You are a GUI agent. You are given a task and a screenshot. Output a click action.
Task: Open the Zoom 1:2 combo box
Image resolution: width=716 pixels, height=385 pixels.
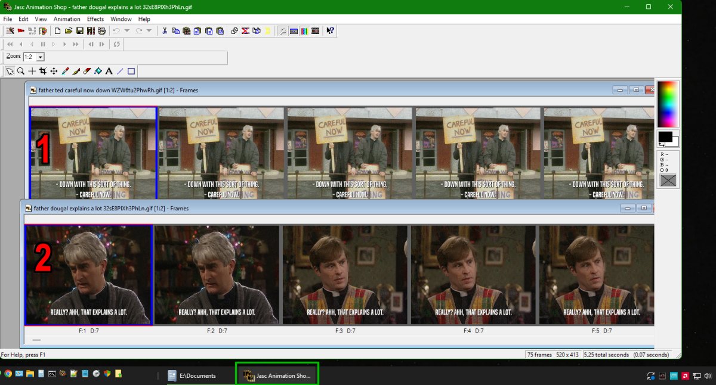pos(34,57)
